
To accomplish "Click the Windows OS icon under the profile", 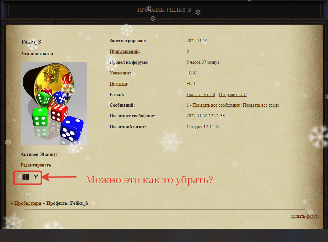I will (x=26, y=177).
